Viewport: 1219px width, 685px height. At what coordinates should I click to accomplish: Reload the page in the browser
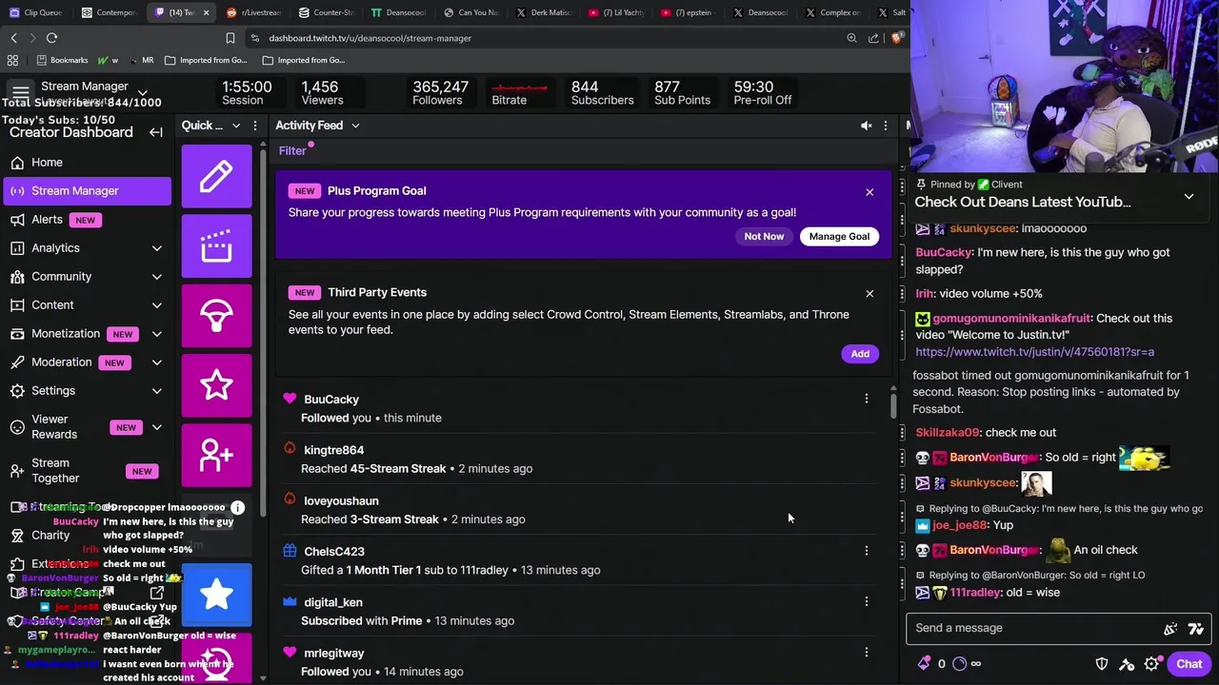(51, 38)
